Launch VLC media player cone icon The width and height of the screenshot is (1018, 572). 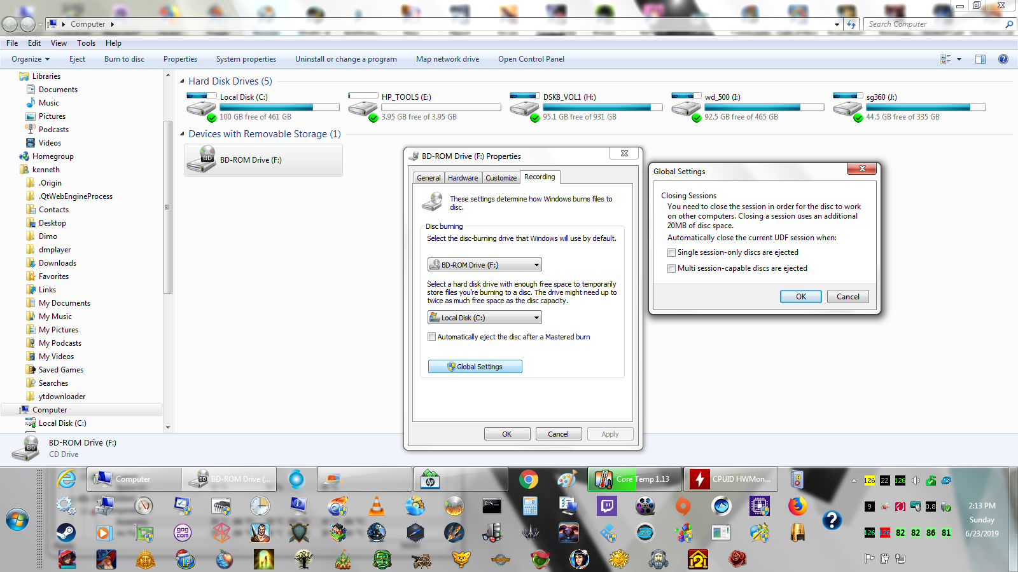pyautogui.click(x=377, y=506)
